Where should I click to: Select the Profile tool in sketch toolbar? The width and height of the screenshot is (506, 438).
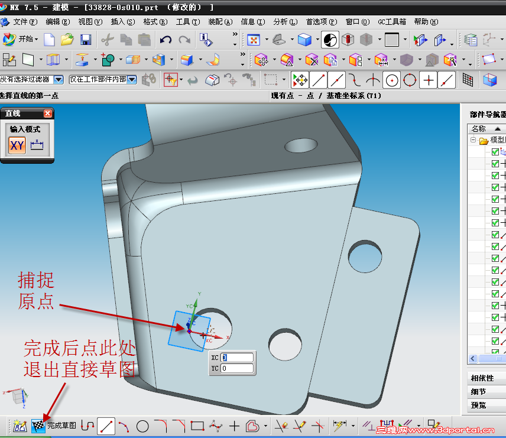(x=87, y=426)
